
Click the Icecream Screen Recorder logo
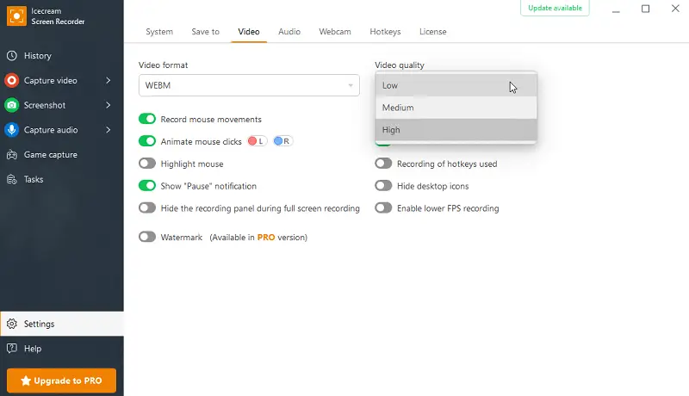[x=16, y=15]
